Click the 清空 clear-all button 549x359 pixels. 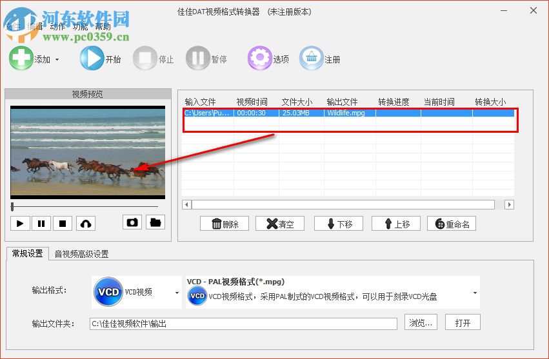[280, 224]
